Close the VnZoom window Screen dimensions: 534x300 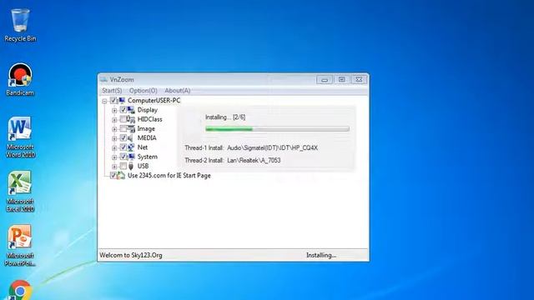[359, 80]
